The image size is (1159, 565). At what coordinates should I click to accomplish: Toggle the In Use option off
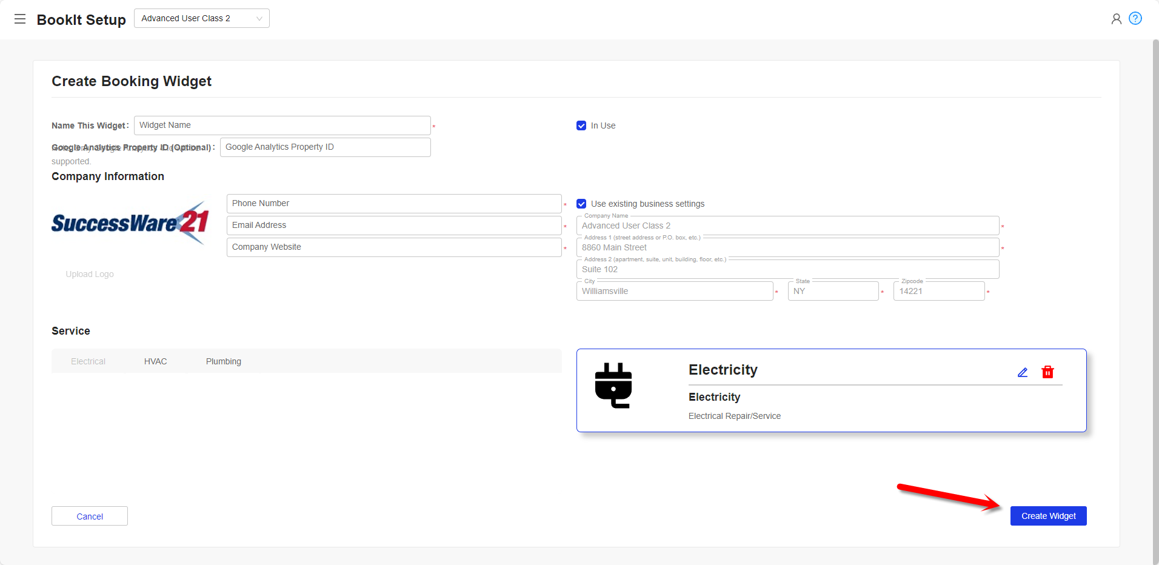[581, 125]
